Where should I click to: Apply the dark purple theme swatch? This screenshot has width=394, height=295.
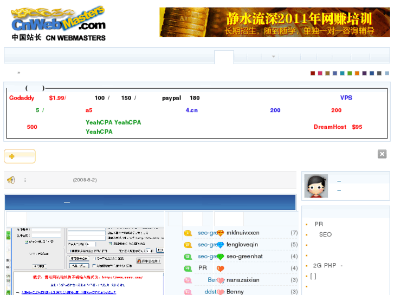click(x=364, y=73)
